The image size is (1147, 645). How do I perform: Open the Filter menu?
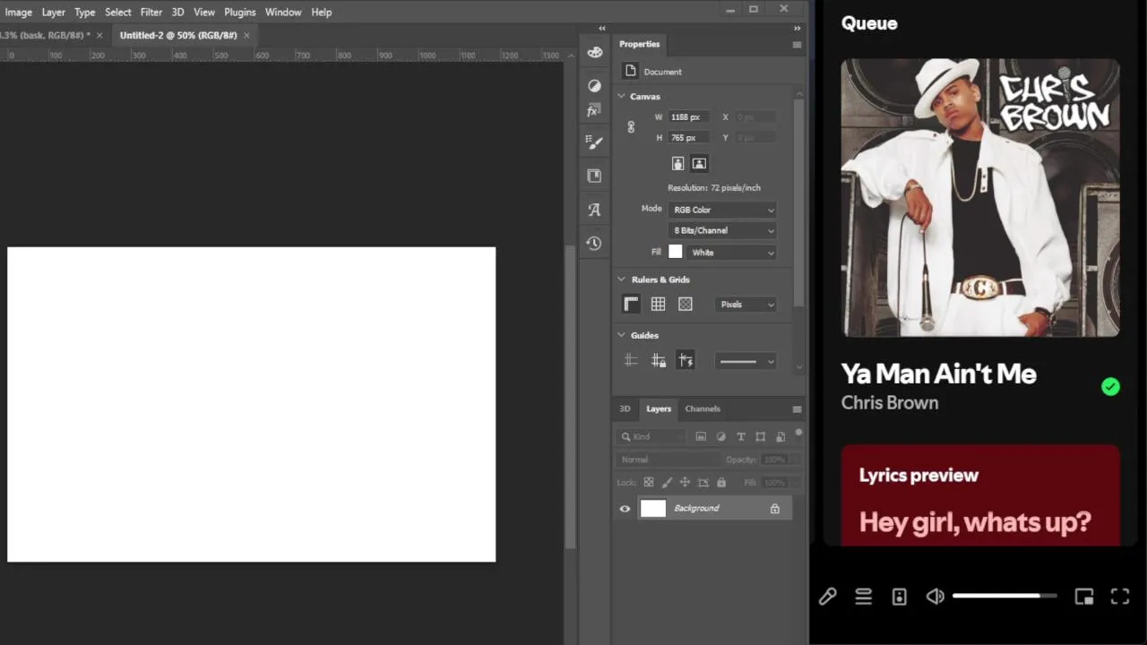[x=151, y=12]
